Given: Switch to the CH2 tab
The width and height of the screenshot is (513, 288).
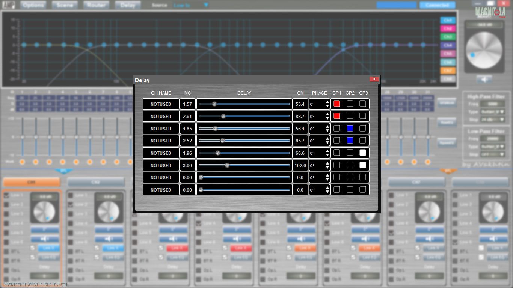Looking at the screenshot, I should pos(96,182).
